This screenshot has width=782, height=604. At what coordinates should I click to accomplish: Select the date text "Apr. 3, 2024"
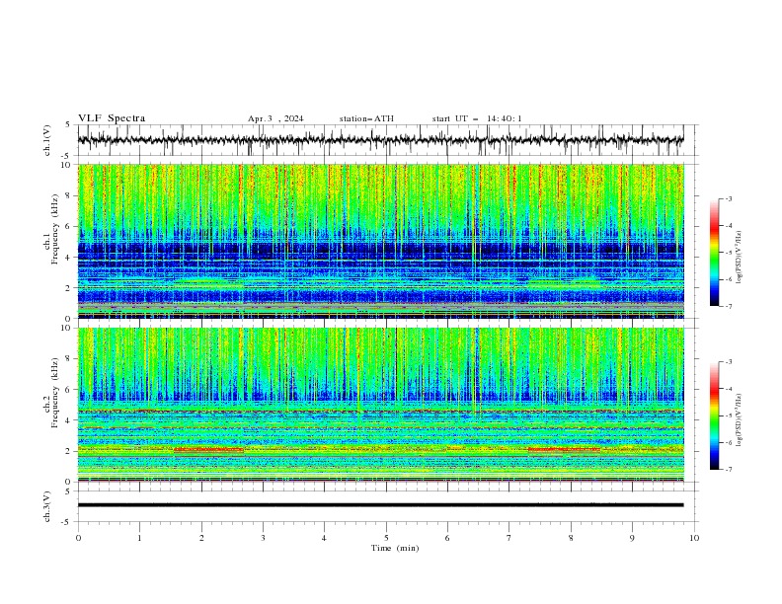click(x=275, y=118)
